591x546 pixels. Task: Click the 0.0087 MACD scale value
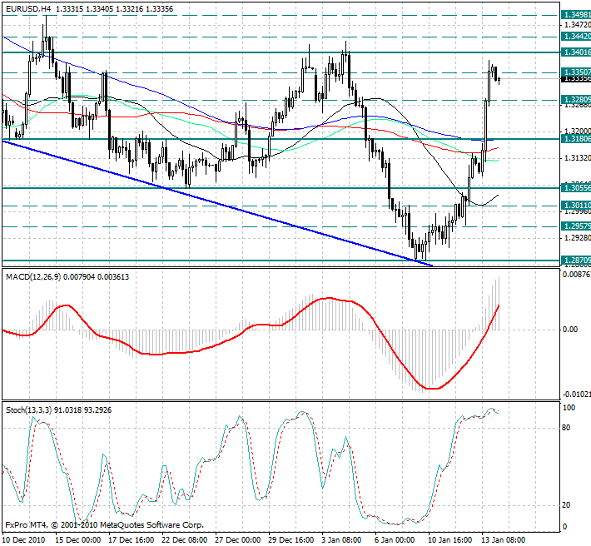[577, 275]
